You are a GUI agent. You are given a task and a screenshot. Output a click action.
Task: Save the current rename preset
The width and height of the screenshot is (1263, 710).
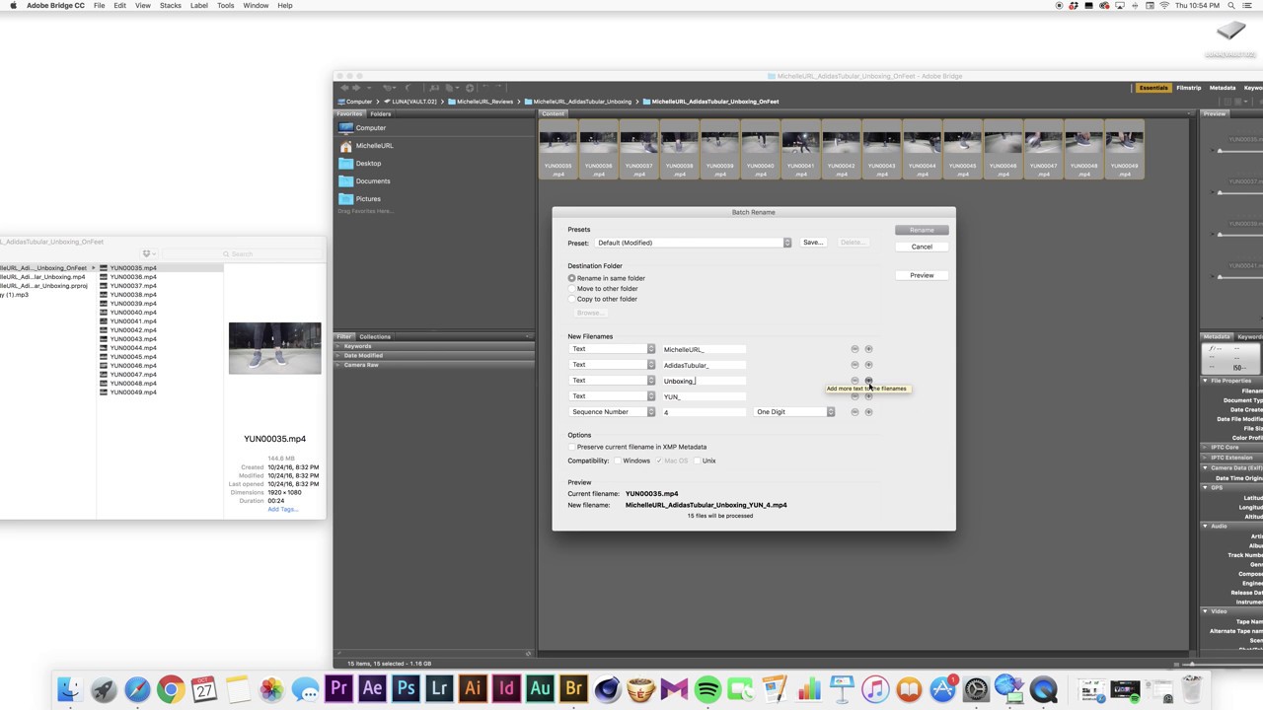[x=812, y=243]
